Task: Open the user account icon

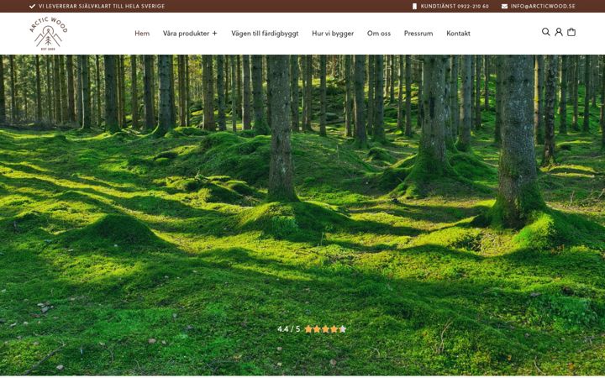Action: pos(558,32)
